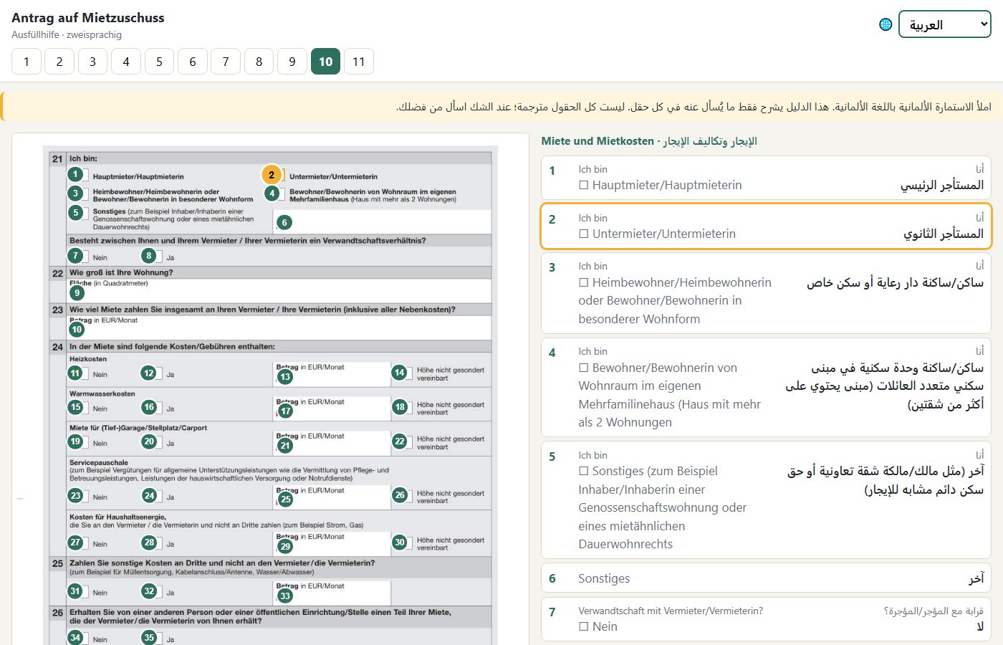
Task: Click marker 13 in Heizkosten Betrag
Action: (286, 376)
